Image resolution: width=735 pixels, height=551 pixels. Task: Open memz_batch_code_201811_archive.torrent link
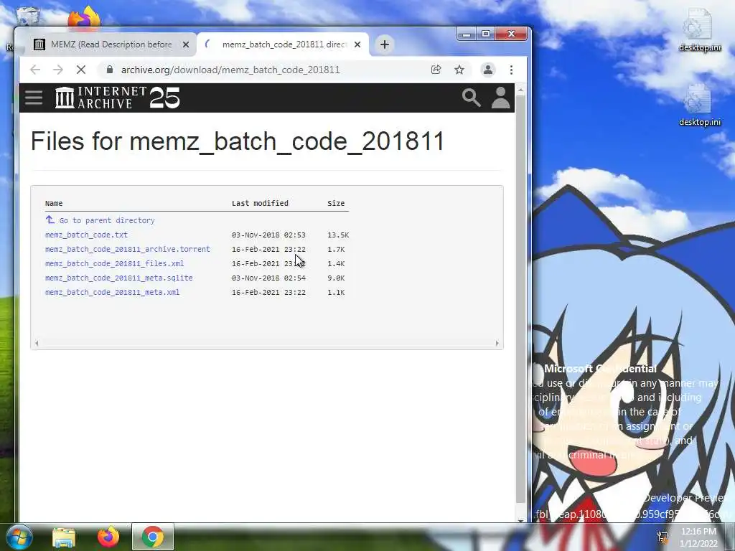click(x=128, y=249)
